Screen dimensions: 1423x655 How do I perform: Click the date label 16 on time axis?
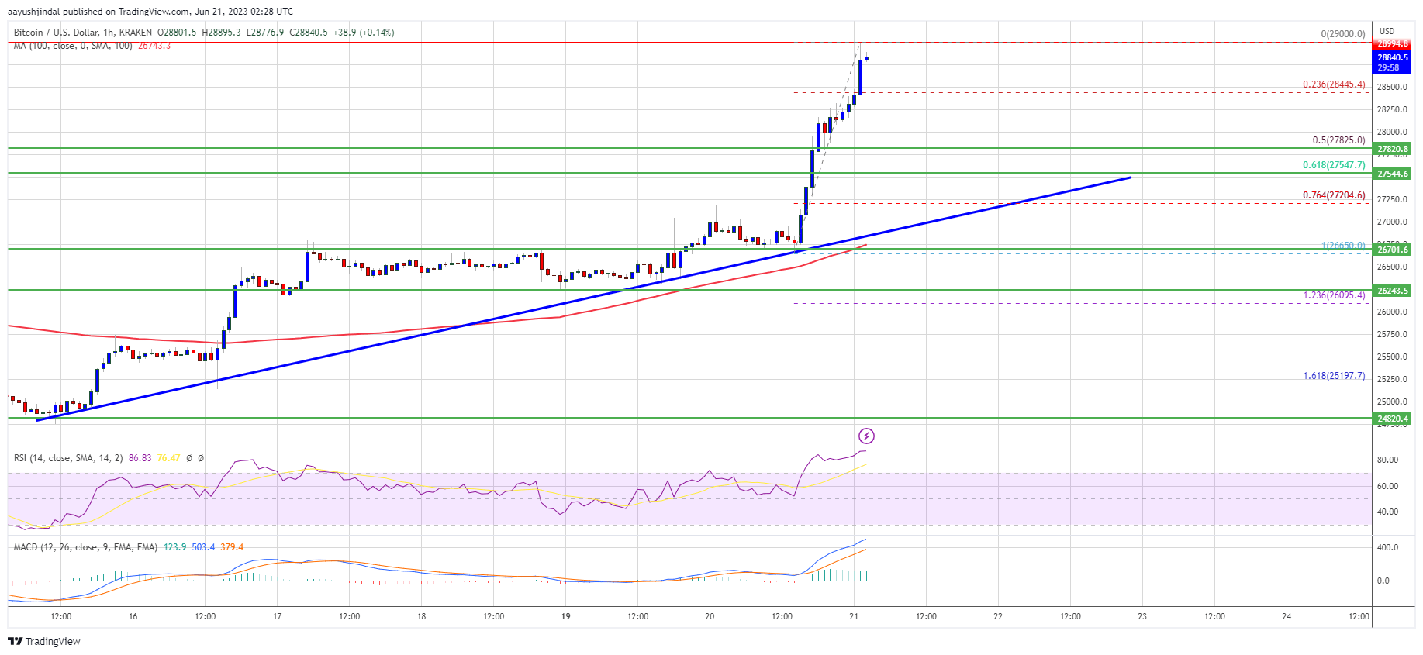133,617
